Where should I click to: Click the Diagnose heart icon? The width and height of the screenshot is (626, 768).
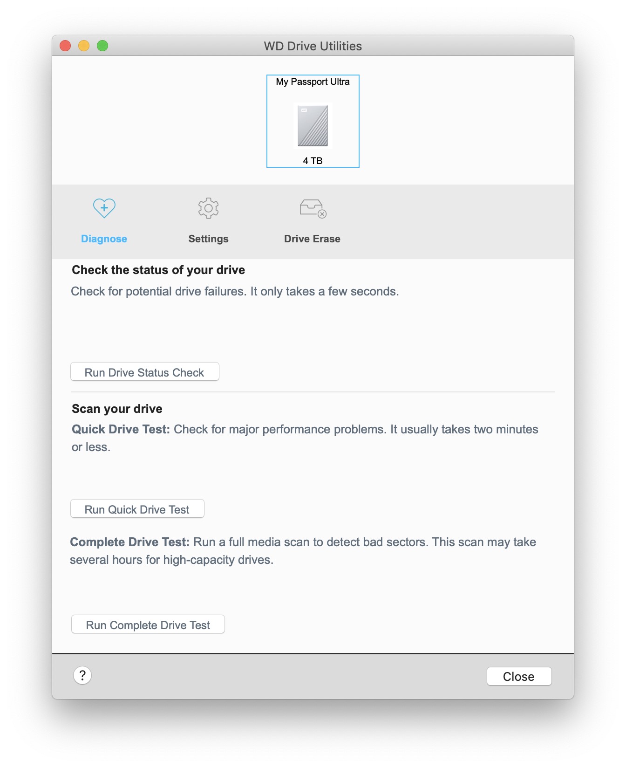click(104, 208)
